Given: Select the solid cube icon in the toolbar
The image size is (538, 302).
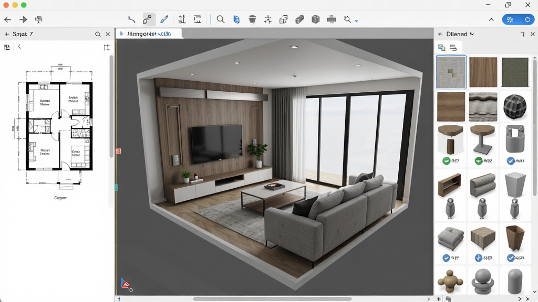Looking at the screenshot, I should [x=315, y=19].
